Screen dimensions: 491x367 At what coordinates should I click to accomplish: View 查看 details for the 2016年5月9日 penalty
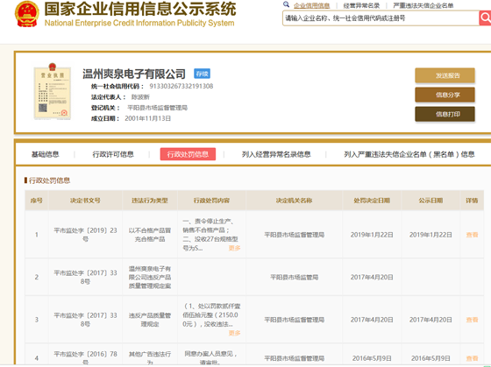(x=472, y=358)
